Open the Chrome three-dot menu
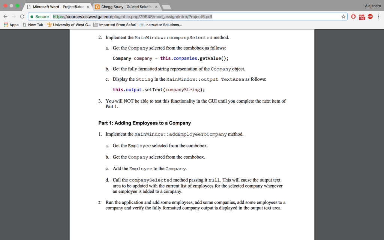Screen dimensions: 384x240 click(x=379, y=16)
